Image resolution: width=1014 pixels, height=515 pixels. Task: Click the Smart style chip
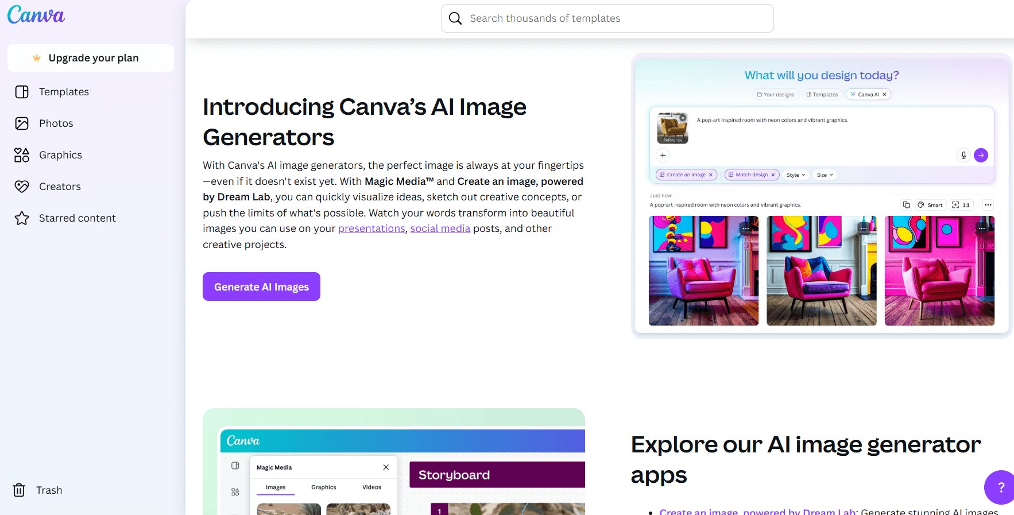(x=930, y=205)
